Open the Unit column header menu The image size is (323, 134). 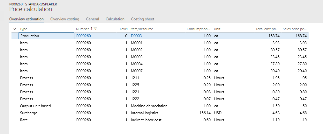pos(217,29)
